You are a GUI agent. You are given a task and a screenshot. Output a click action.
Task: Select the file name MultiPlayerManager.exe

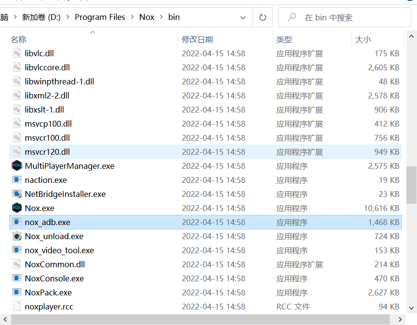pos(70,166)
